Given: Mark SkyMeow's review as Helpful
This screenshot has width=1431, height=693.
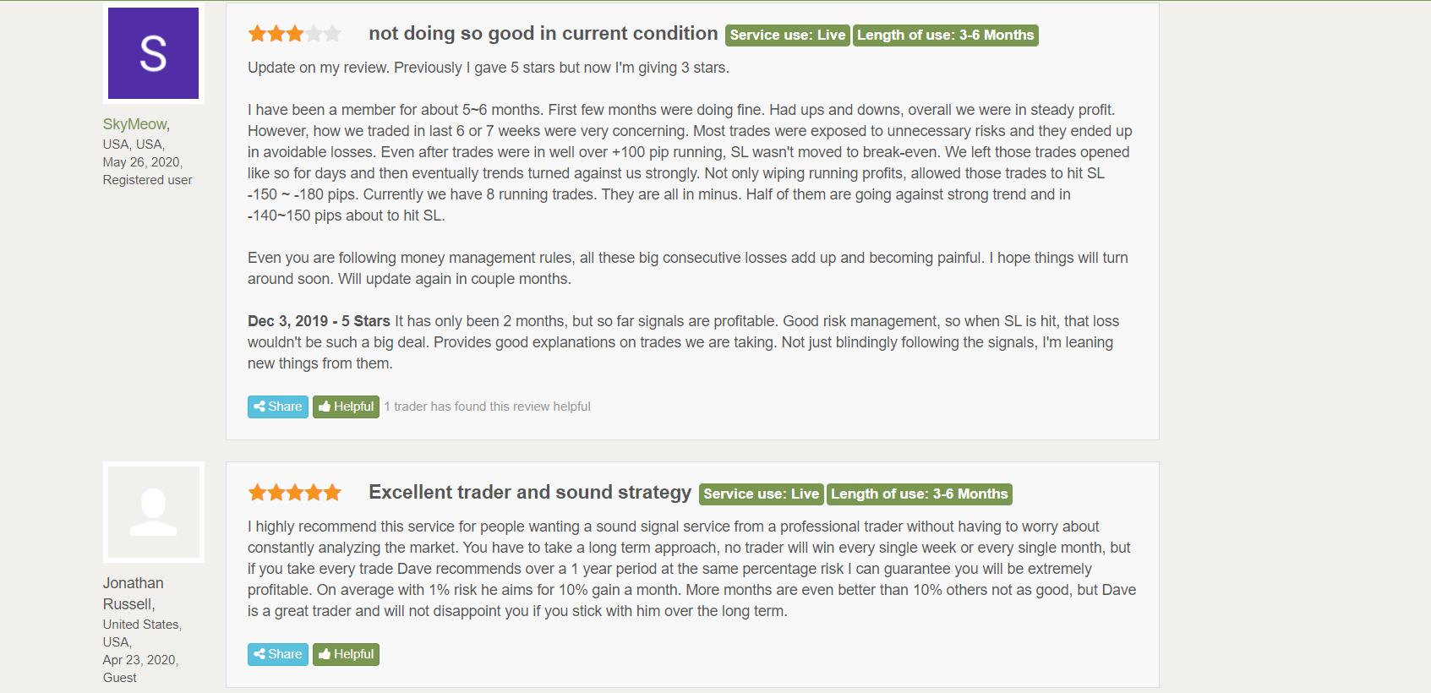Looking at the screenshot, I should (x=346, y=407).
